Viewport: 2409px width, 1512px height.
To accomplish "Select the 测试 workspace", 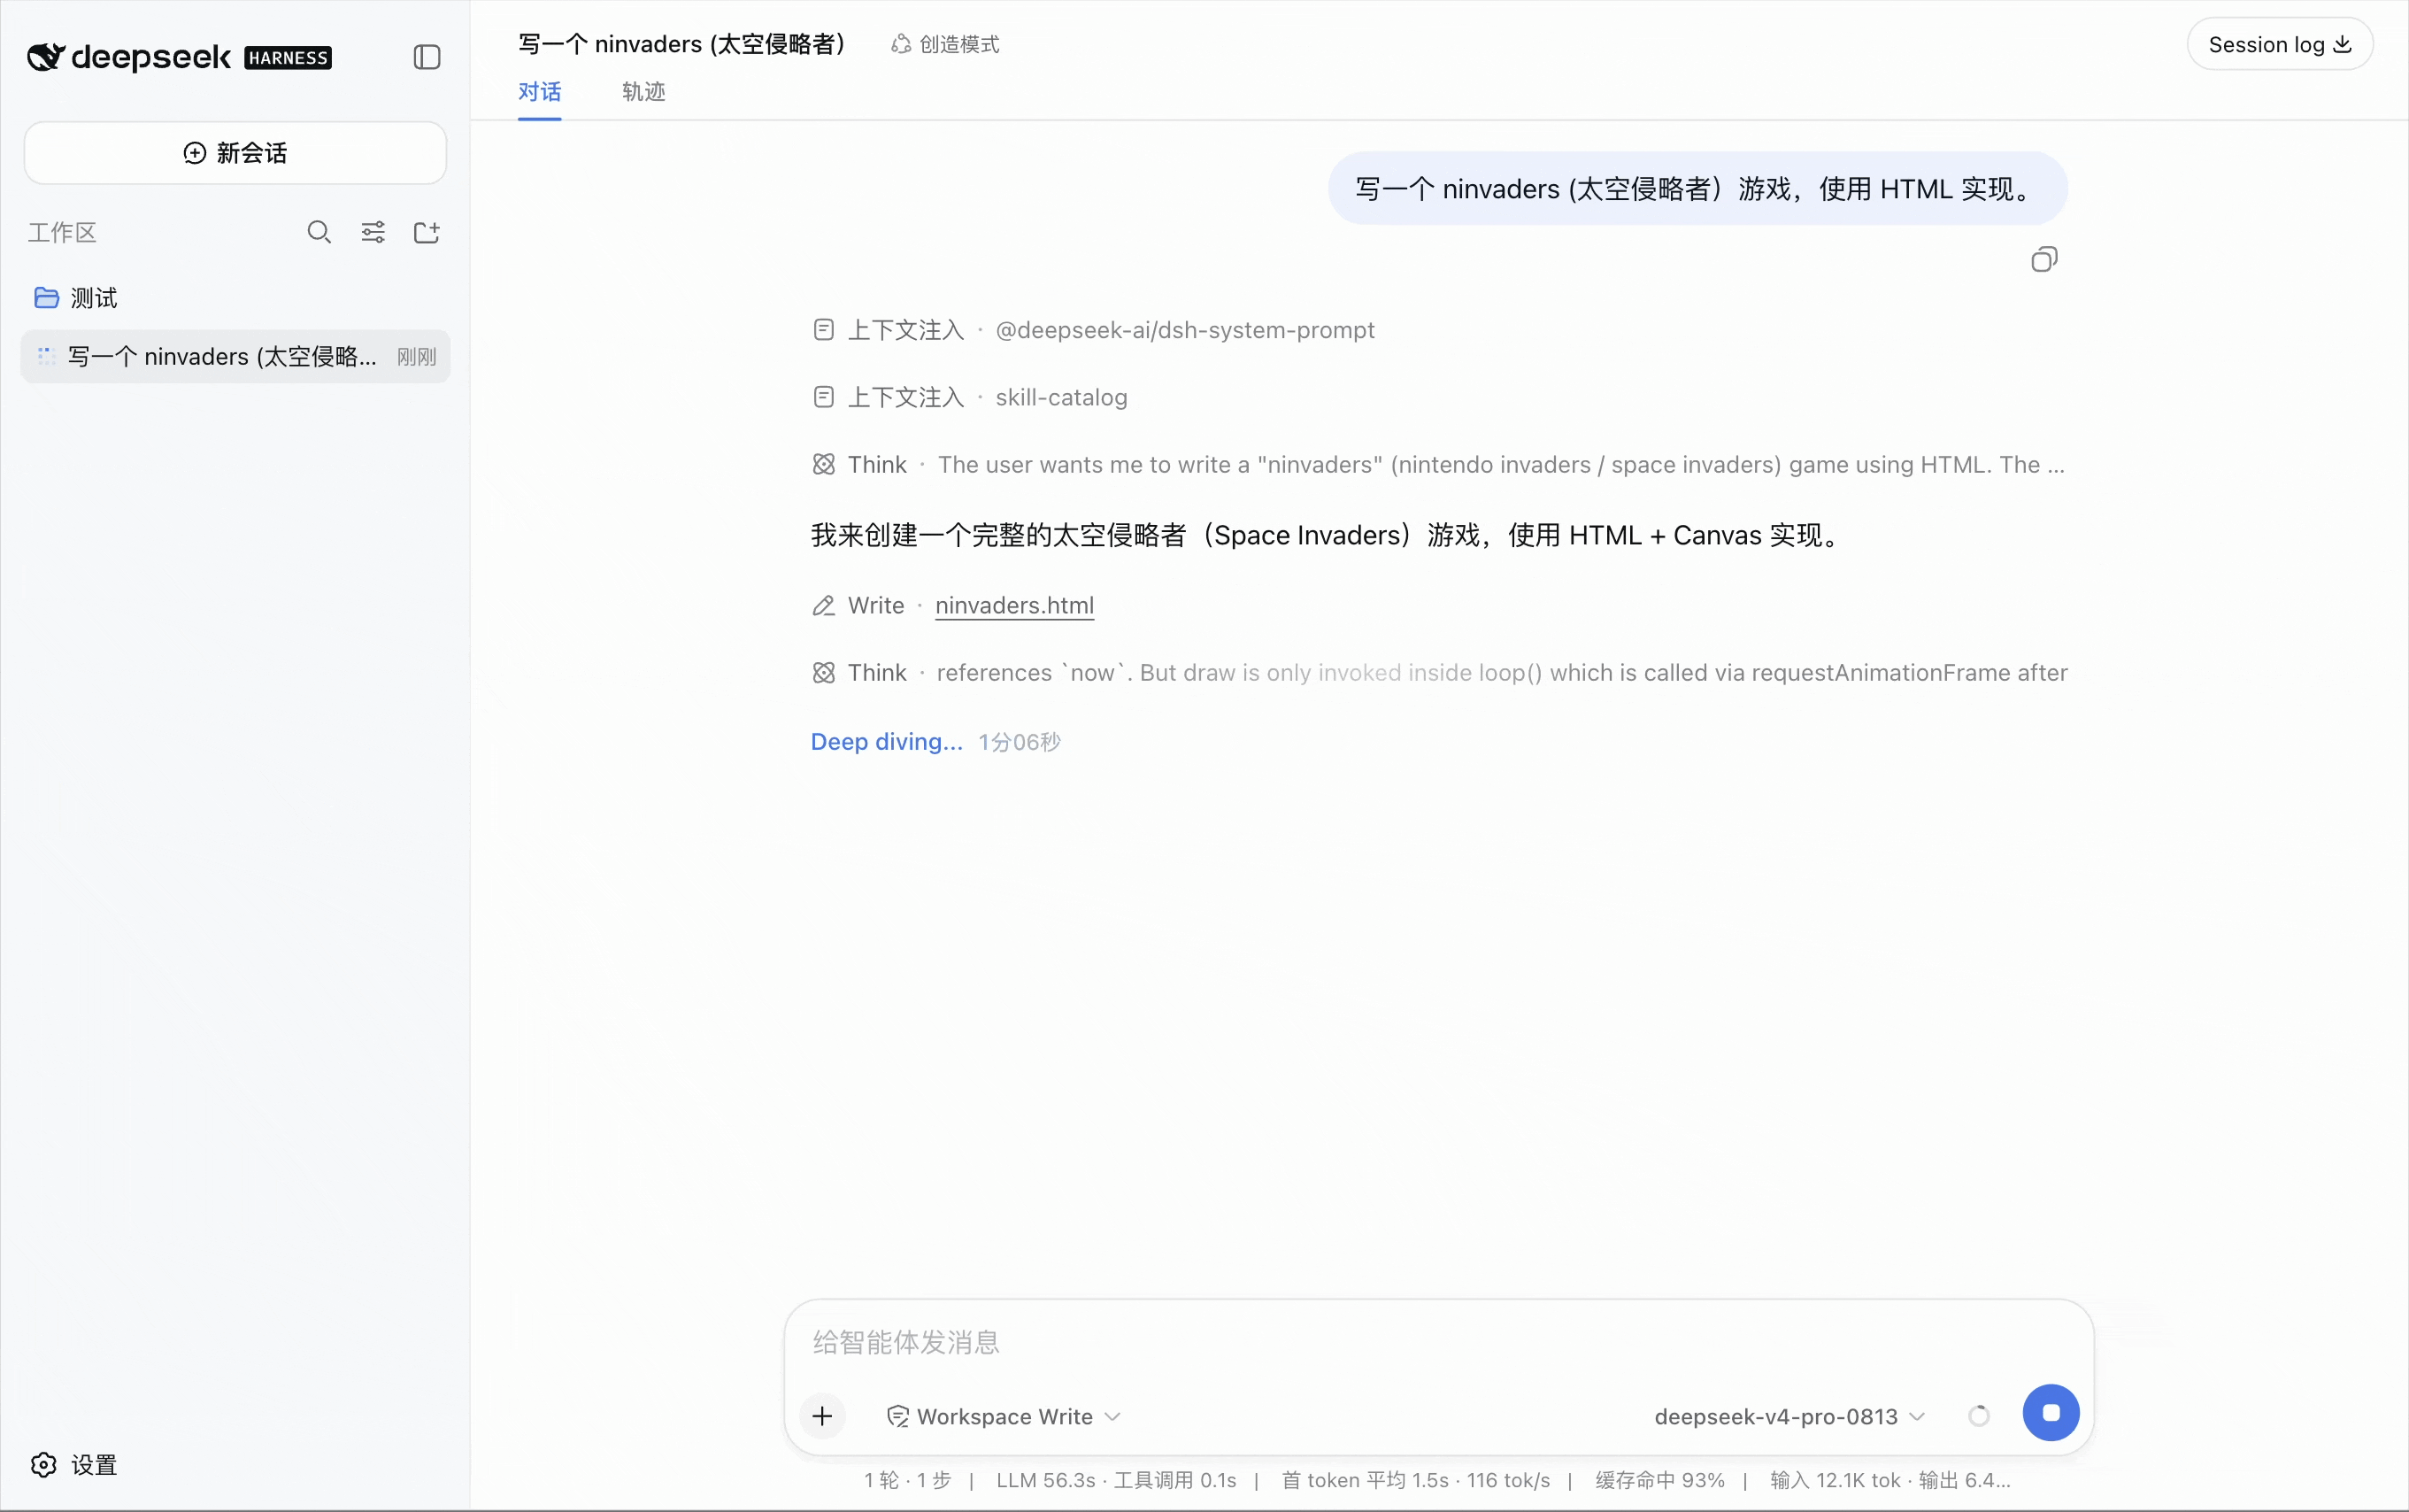I will pyautogui.click(x=94, y=298).
